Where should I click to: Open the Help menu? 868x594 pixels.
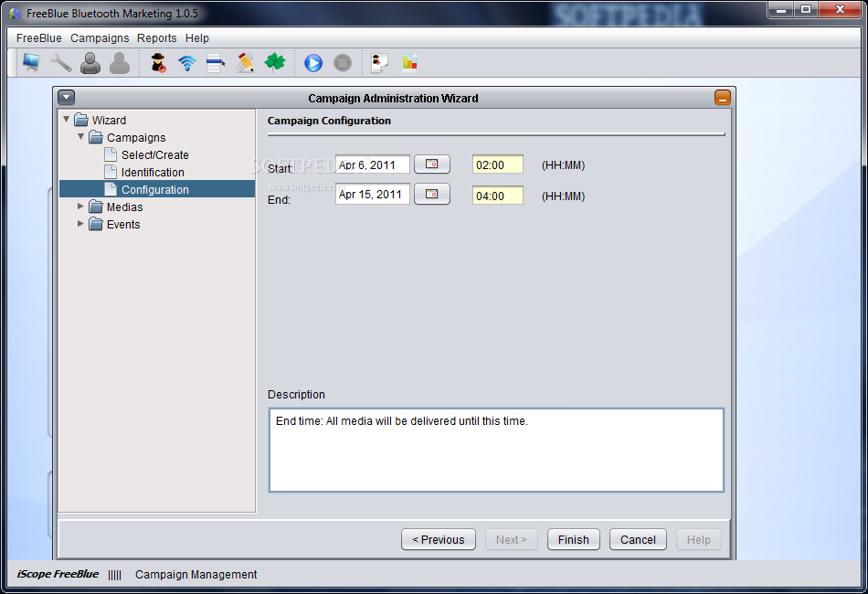[x=197, y=38]
